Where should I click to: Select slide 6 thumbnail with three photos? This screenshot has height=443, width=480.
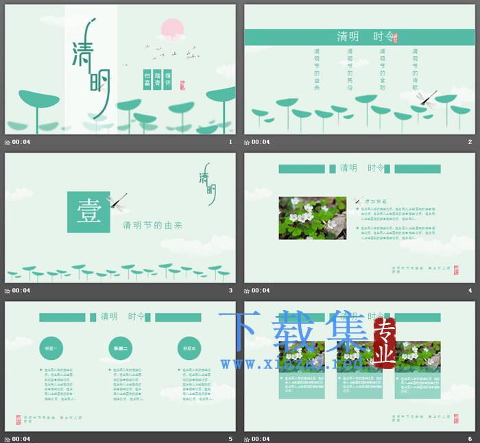pos(360,366)
